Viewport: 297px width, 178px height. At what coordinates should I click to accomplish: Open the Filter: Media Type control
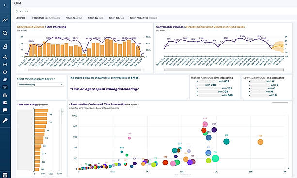[x=143, y=18]
